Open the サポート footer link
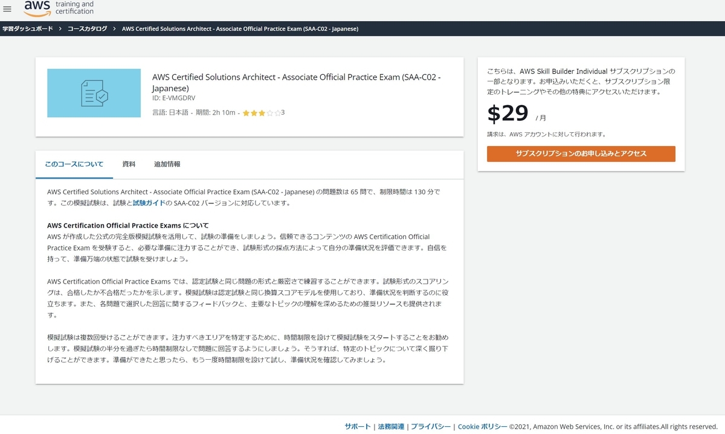 [x=358, y=426]
